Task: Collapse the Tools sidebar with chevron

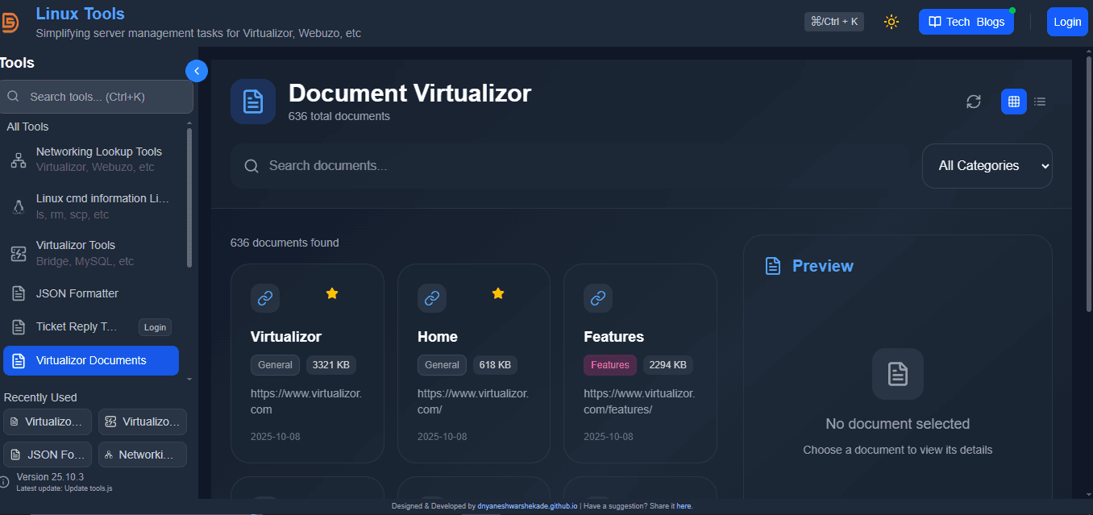Action: (197, 71)
